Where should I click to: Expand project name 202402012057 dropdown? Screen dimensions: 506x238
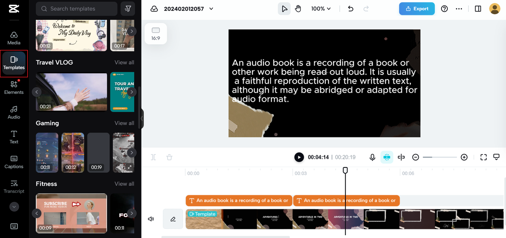tap(211, 9)
